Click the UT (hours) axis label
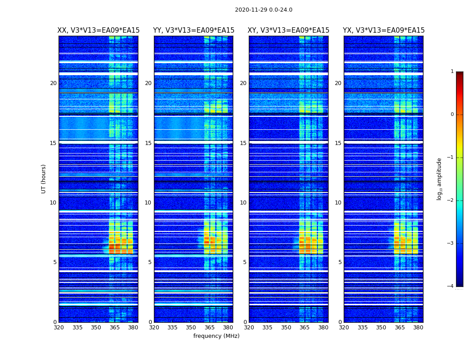Screen dimensions: 470x358 click(43, 179)
